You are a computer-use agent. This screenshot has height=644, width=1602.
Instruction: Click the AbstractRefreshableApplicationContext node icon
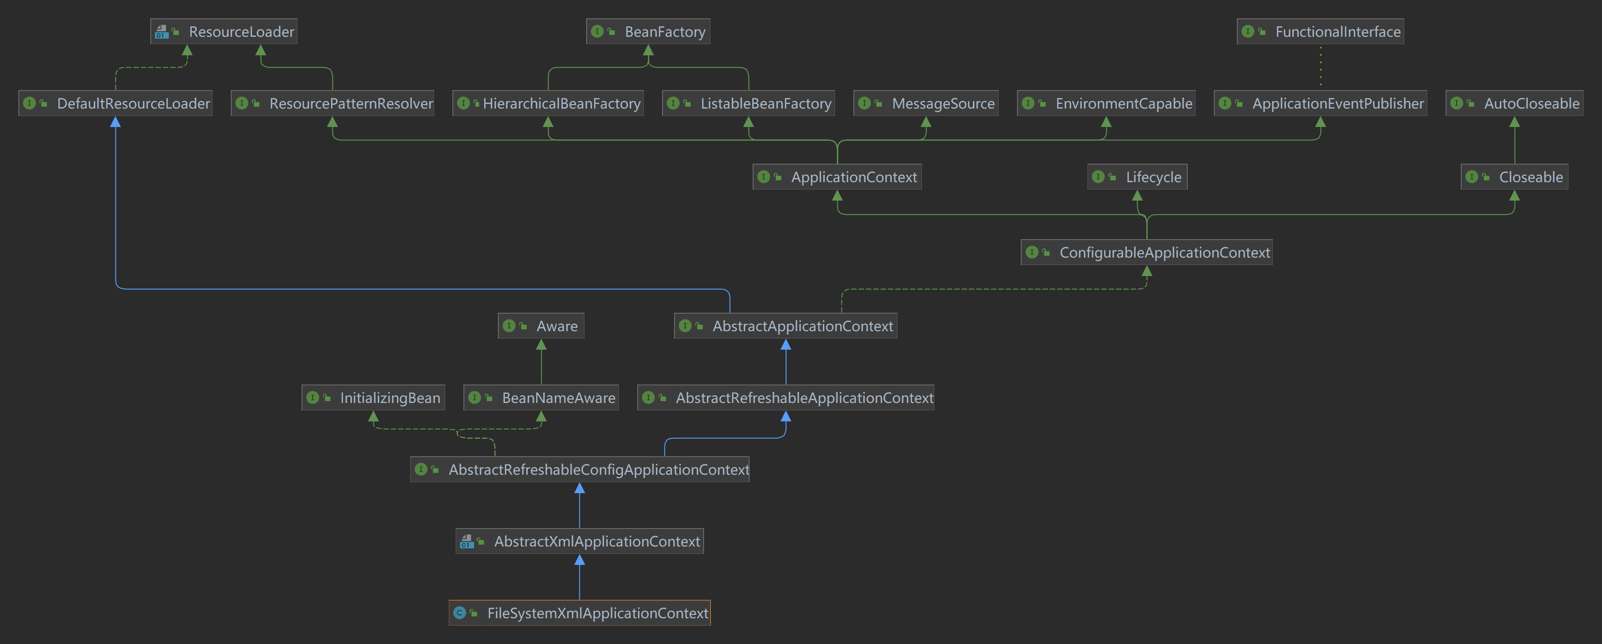(648, 397)
